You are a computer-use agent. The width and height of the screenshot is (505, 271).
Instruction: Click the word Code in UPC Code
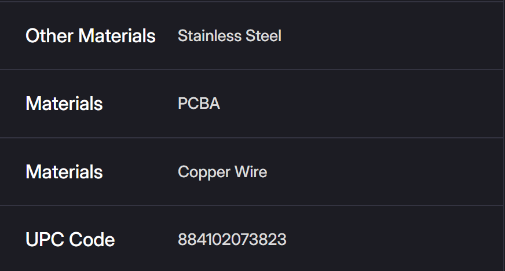pyautogui.click(x=92, y=240)
